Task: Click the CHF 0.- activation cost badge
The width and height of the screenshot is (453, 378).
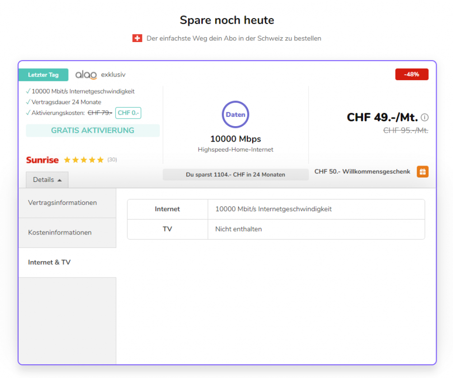Action: (128, 113)
